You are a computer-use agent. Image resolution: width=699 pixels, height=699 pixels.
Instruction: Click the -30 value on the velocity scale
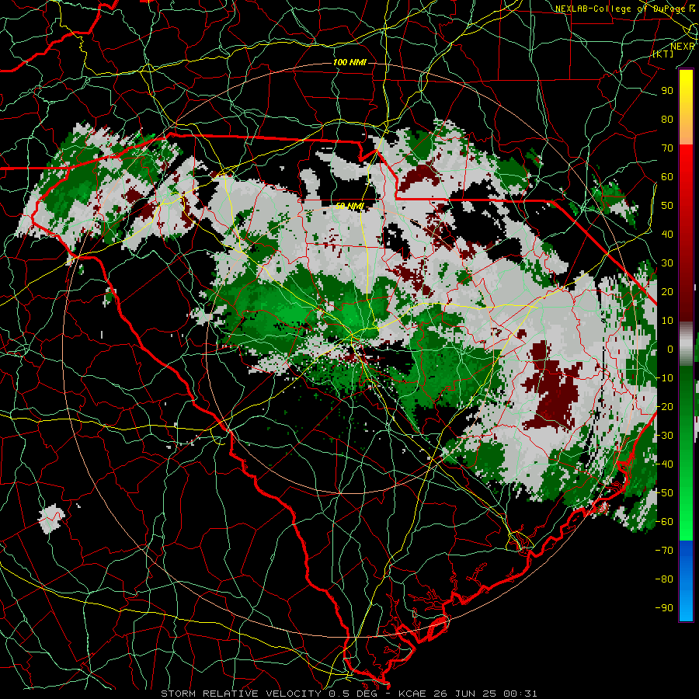point(664,436)
